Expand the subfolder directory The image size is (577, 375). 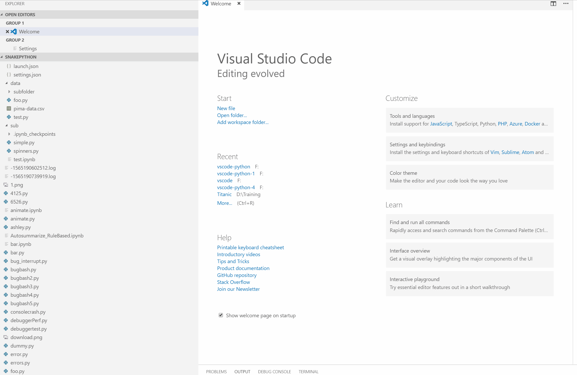coord(9,92)
